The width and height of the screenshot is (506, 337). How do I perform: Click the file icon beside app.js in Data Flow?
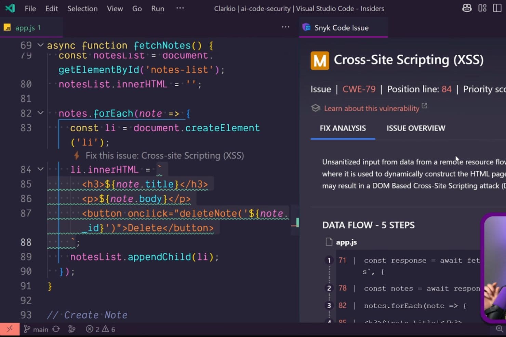pos(329,242)
